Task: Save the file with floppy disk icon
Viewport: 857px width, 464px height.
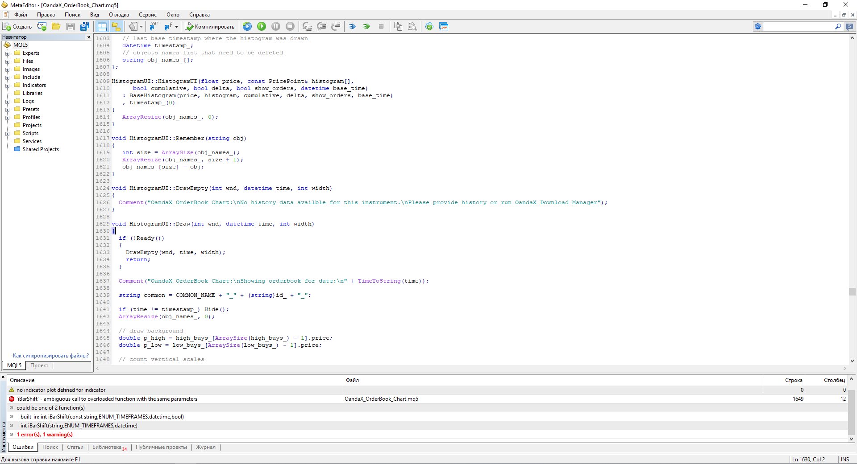Action: click(x=71, y=27)
